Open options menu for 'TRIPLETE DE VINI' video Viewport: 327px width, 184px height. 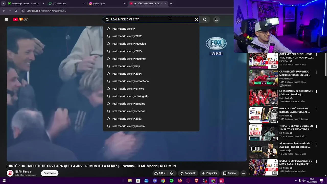316,126
